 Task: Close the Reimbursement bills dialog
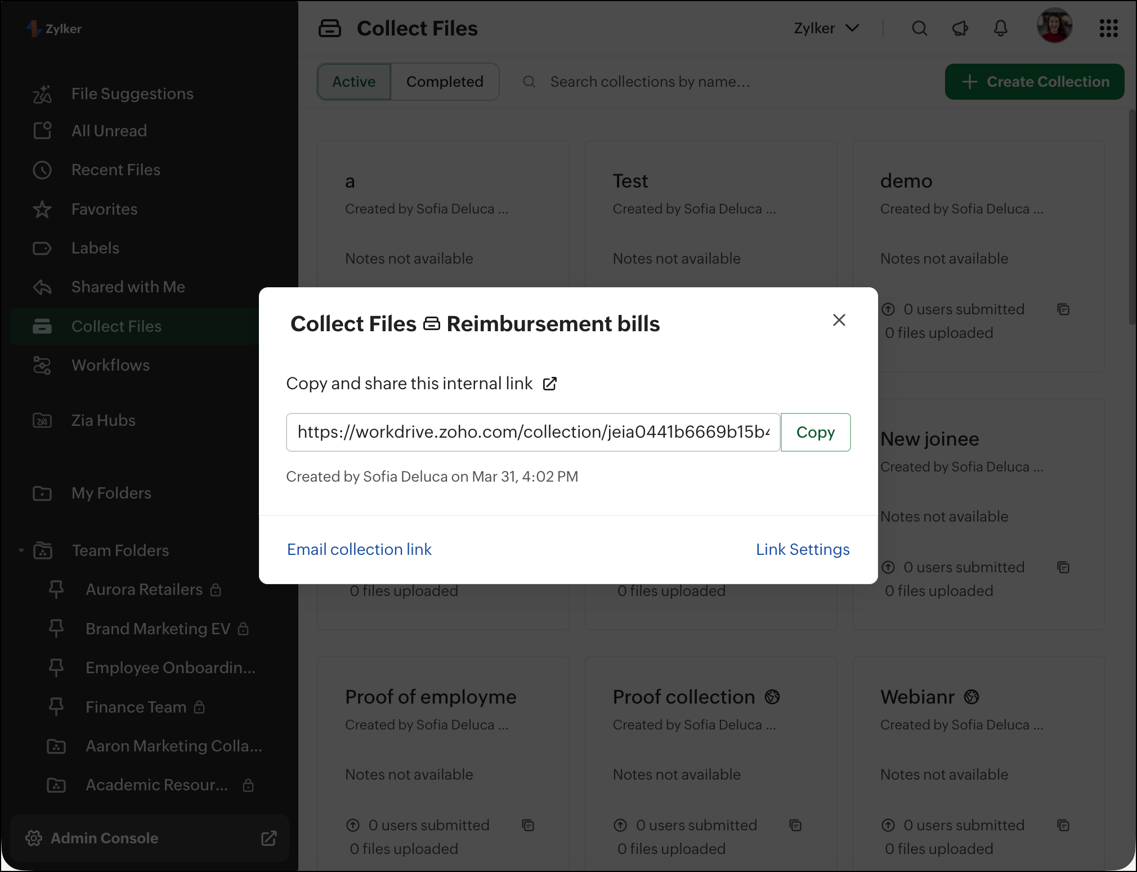pyautogui.click(x=839, y=320)
